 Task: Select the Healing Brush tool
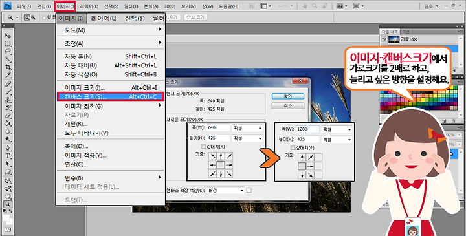tap(8, 84)
